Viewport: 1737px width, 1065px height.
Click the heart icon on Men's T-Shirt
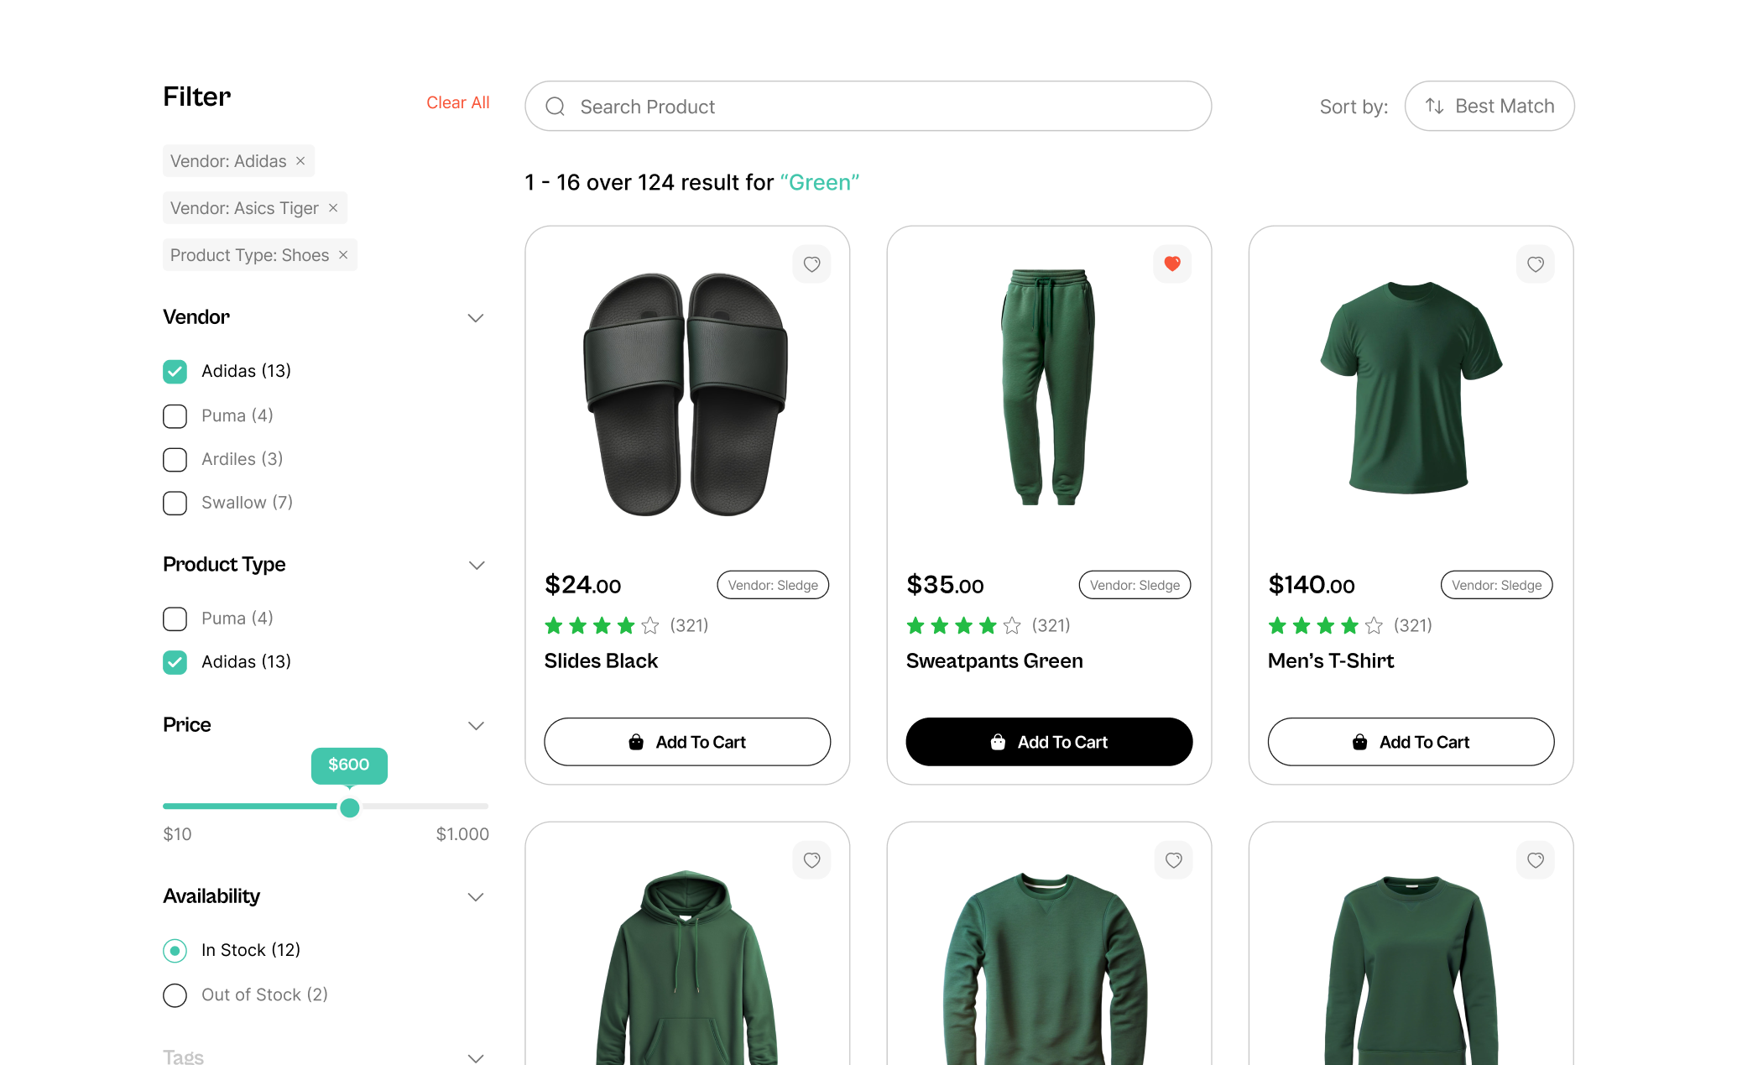[x=1534, y=264]
